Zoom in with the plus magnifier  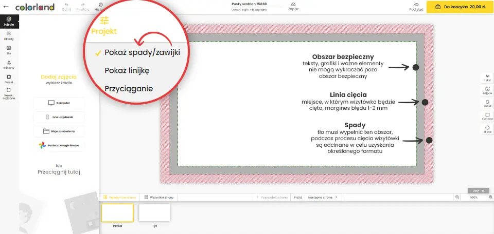pos(490,197)
